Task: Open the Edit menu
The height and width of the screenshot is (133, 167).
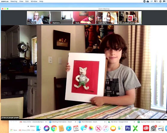Action: [x=27, y=2]
